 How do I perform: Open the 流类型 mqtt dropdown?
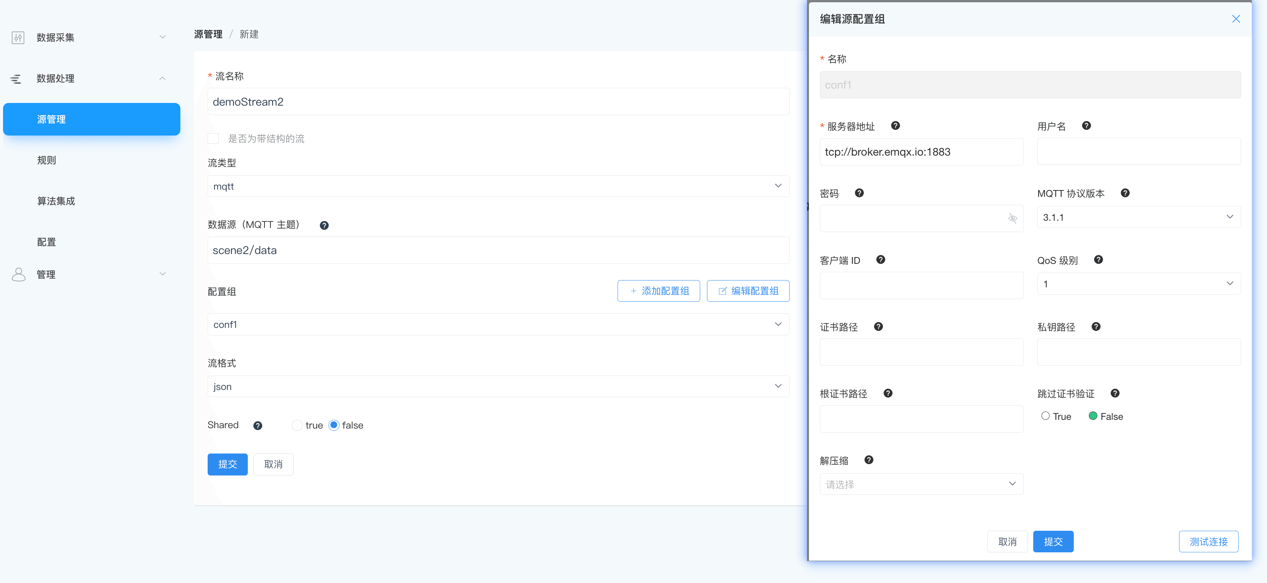coord(498,186)
